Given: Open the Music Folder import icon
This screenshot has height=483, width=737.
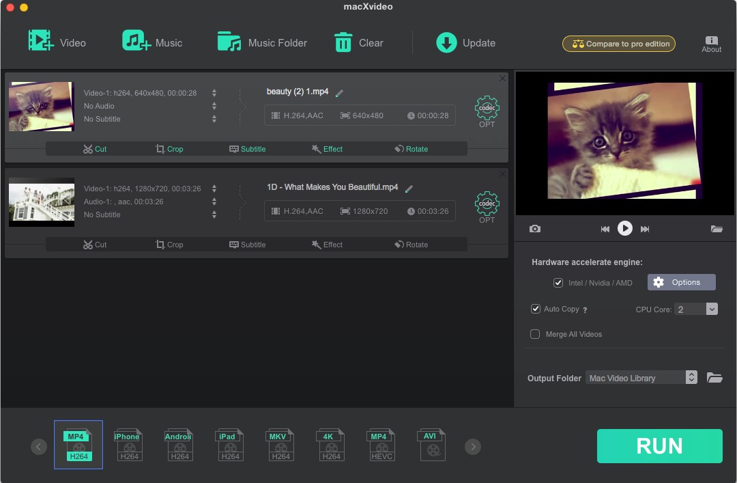Looking at the screenshot, I should pyautogui.click(x=229, y=42).
